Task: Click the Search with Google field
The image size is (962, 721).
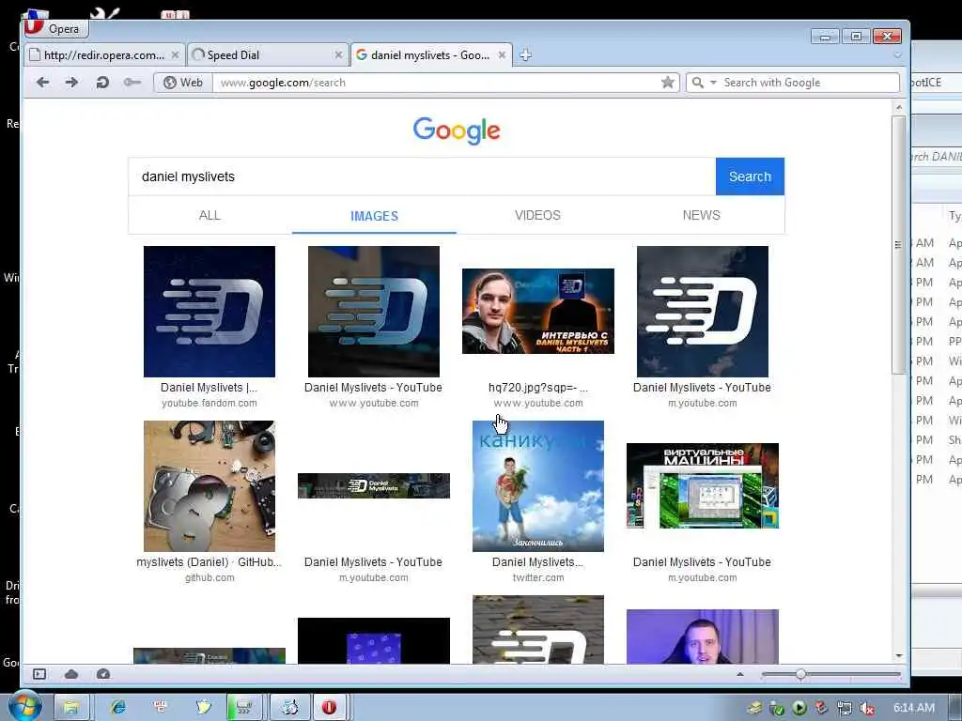Action: (809, 83)
